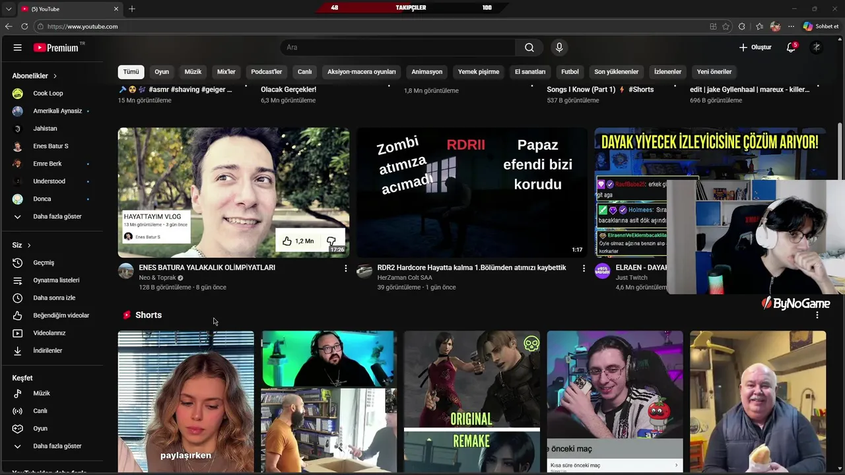Select the Müzik filter chip
This screenshot has height=475, width=845.
click(193, 72)
